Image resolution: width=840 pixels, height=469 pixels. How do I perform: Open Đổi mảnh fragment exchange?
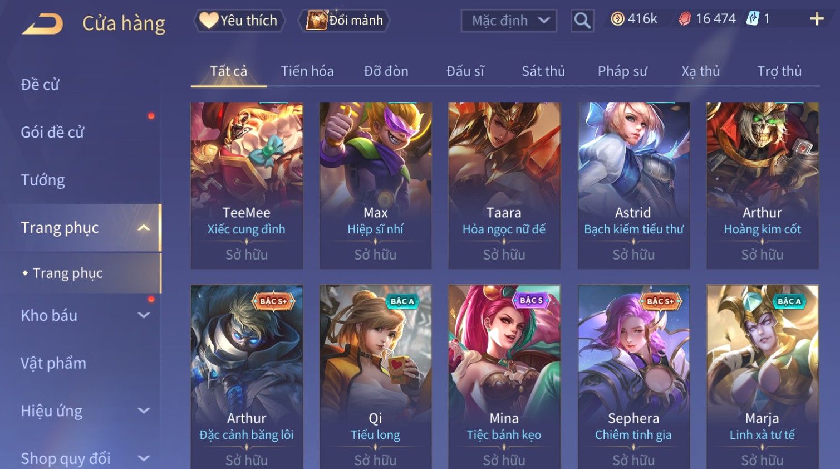tap(344, 21)
